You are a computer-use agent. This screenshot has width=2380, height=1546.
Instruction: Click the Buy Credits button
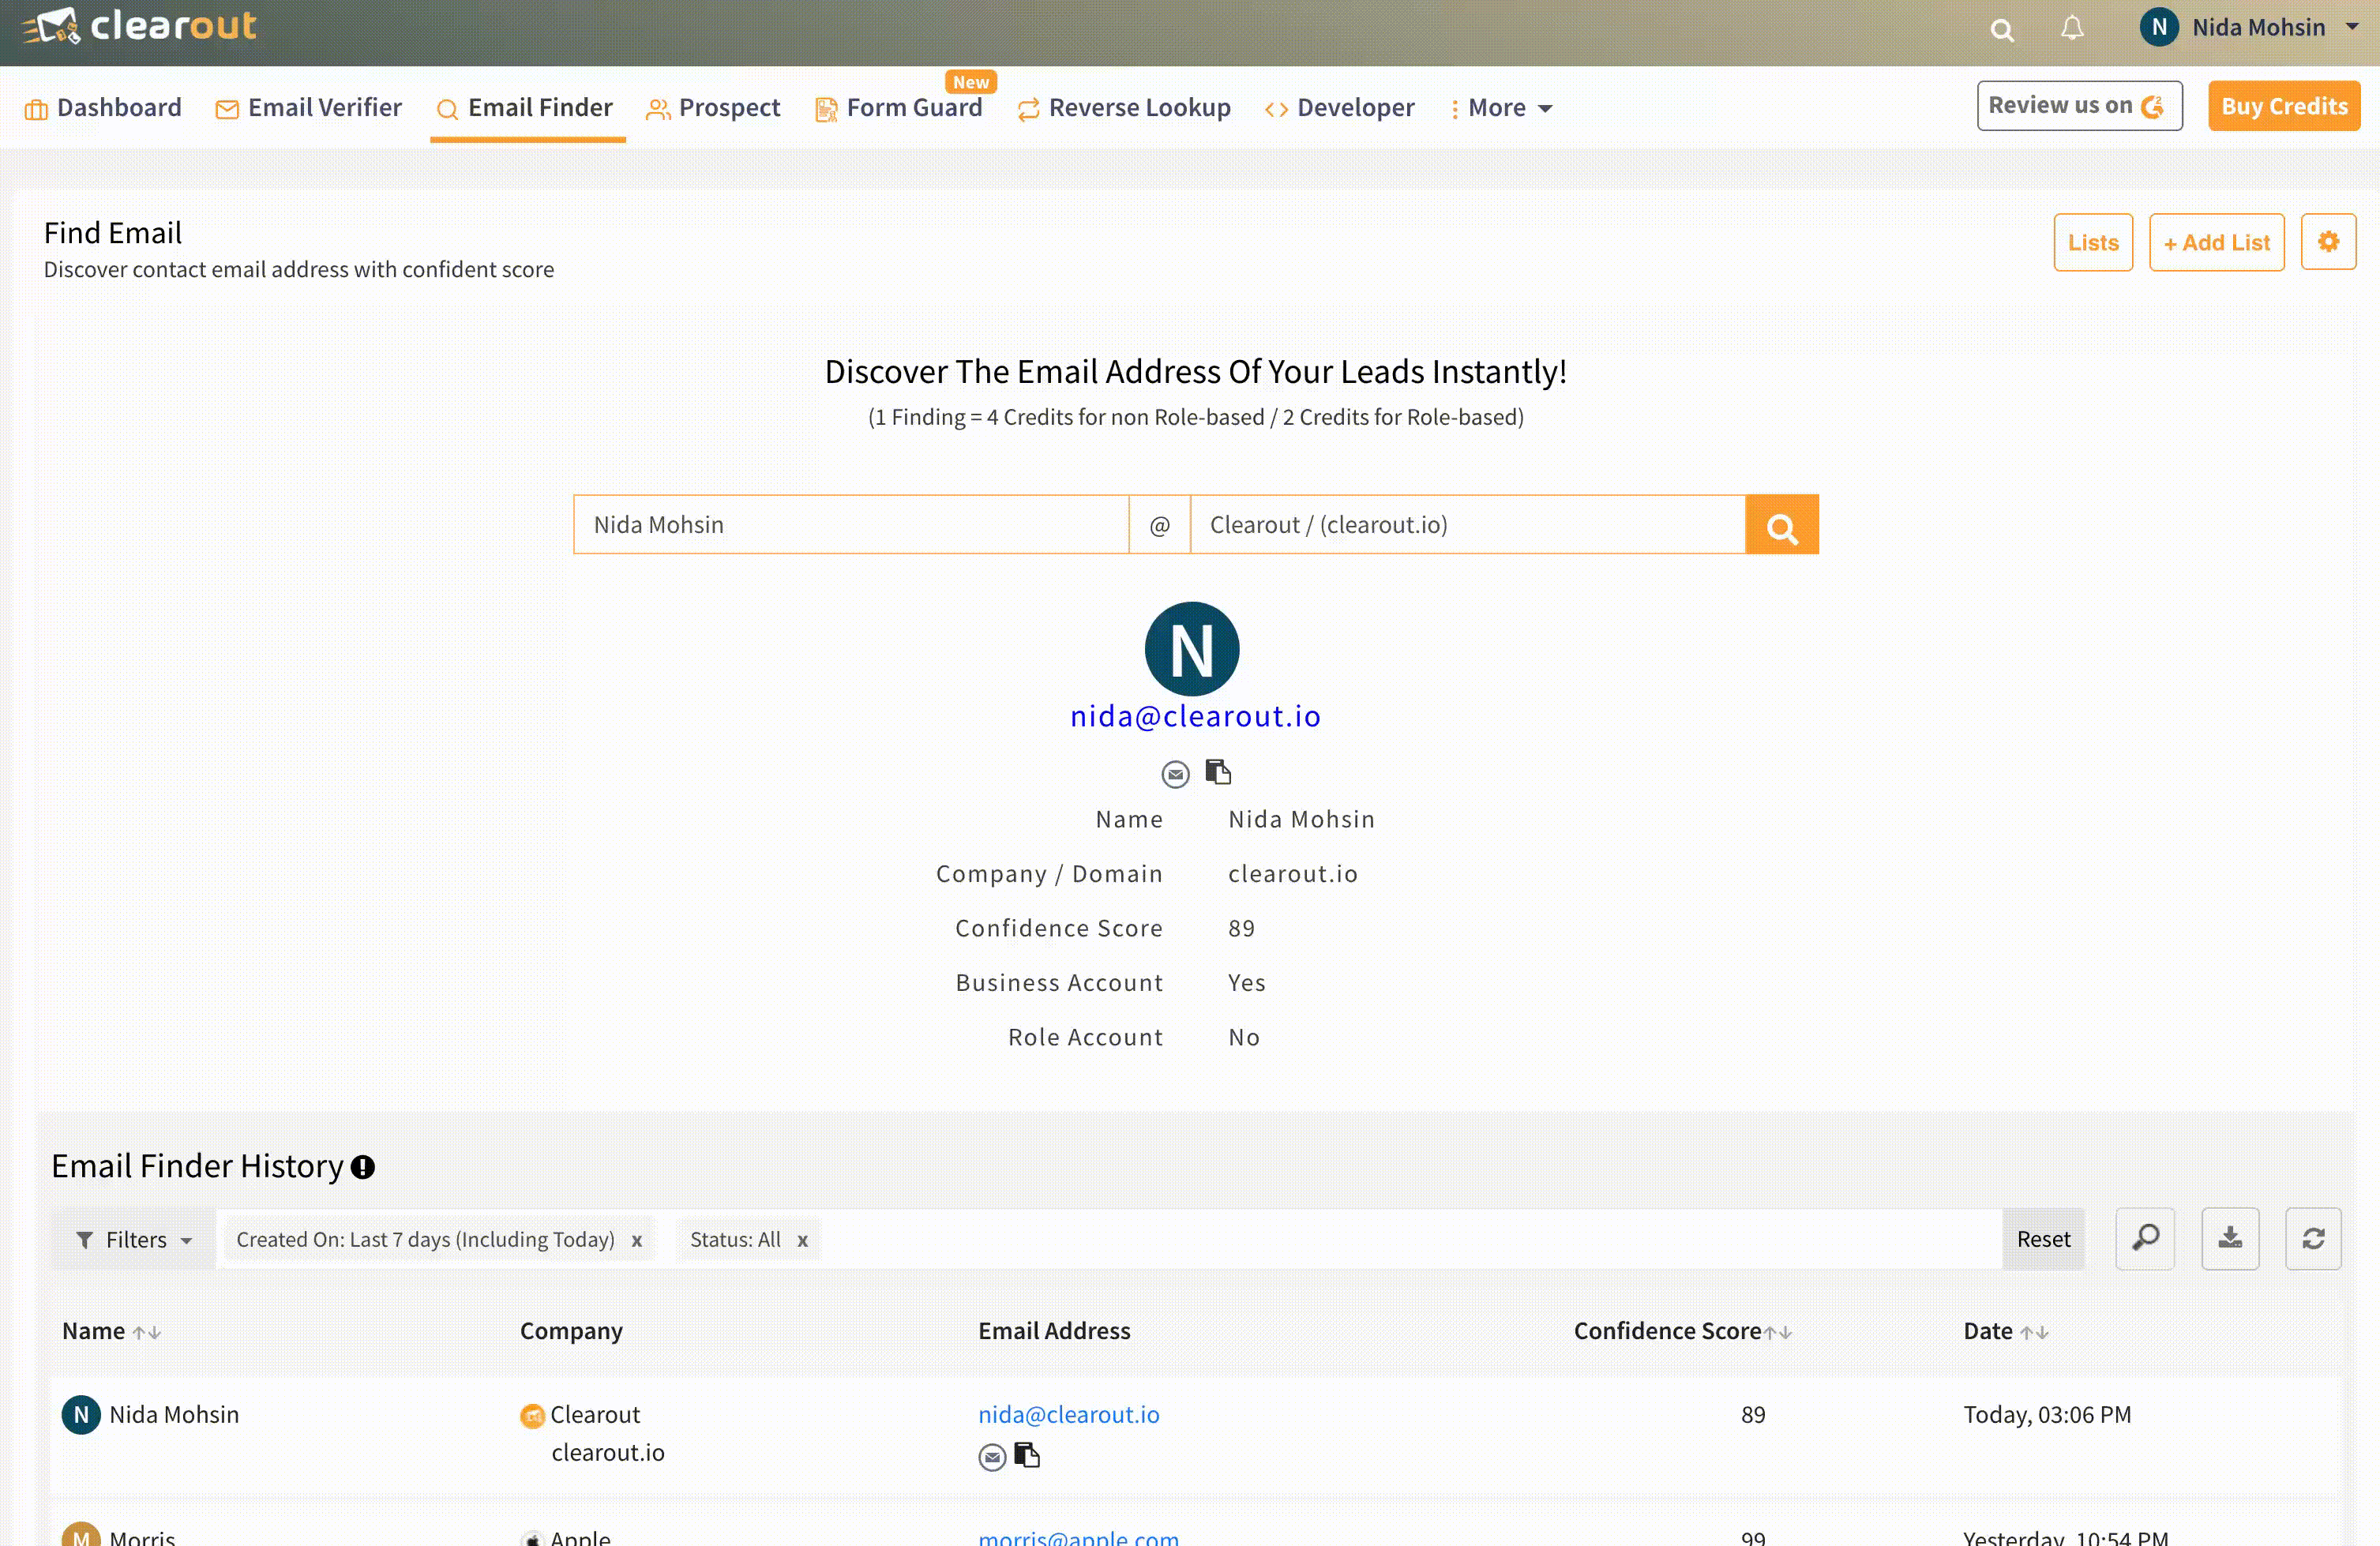(2282, 106)
